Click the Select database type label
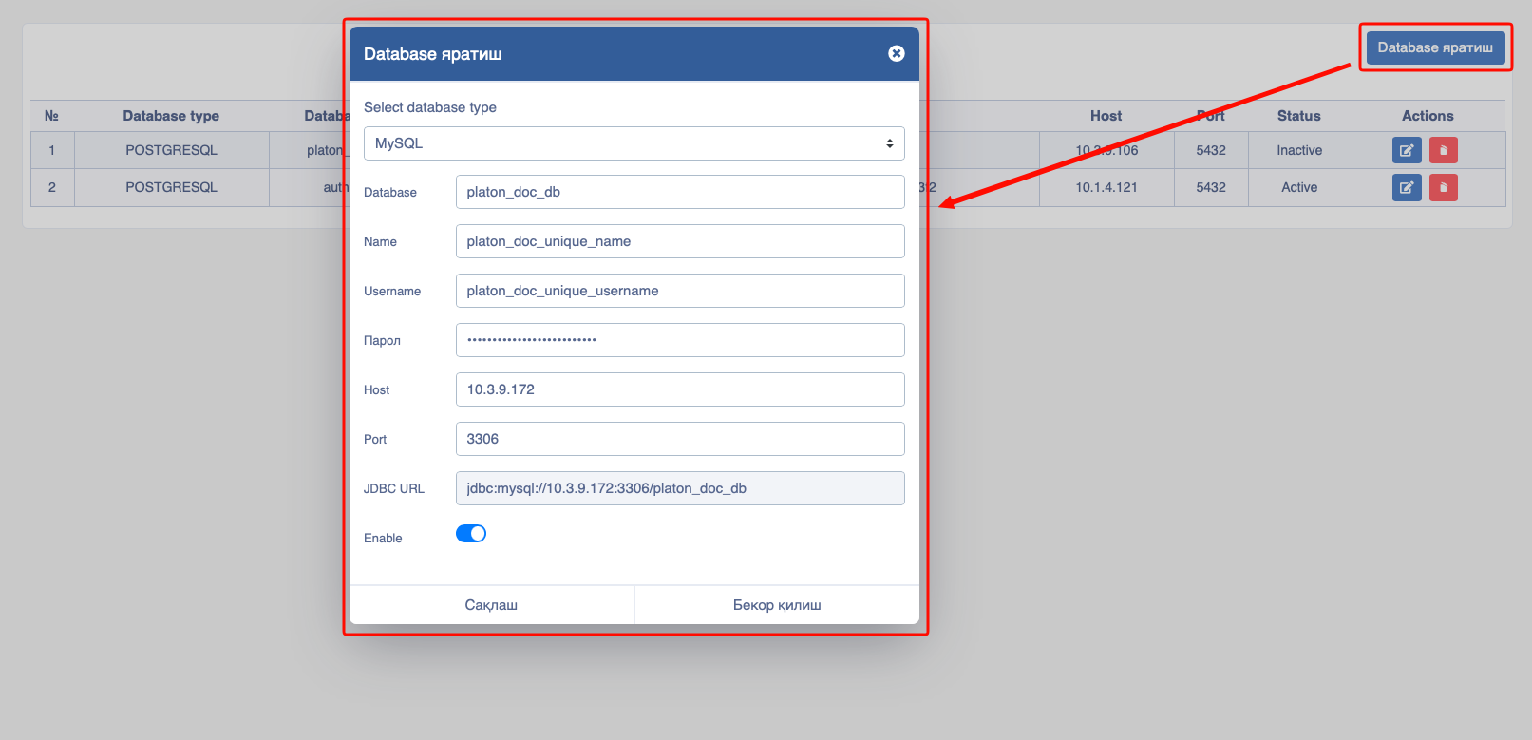Viewport: 1532px width, 740px height. pyautogui.click(x=430, y=107)
